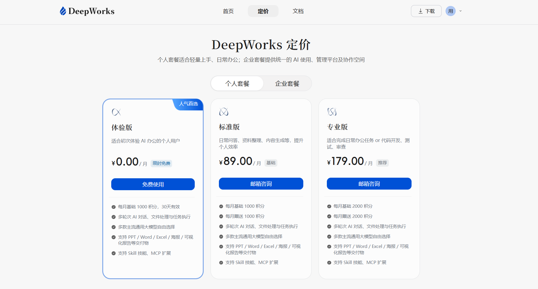This screenshot has width=538, height=289.
Task: Click the 免费使用 button
Action: [153, 184]
